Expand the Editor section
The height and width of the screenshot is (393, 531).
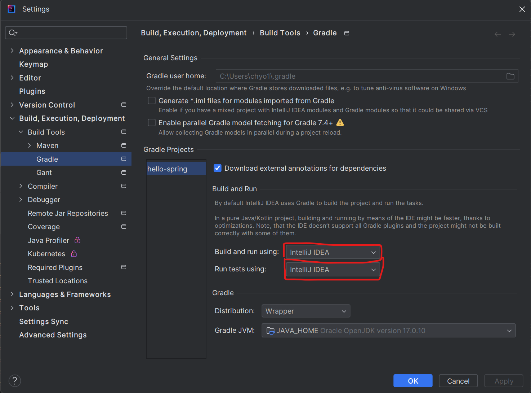[12, 78]
